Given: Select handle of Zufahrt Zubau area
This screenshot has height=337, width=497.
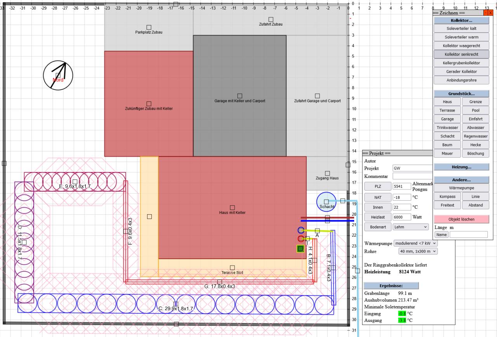Looking at the screenshot, I should (x=271, y=19).
